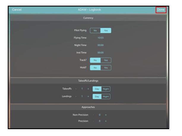Select Day for Takeoffs

[97, 89]
